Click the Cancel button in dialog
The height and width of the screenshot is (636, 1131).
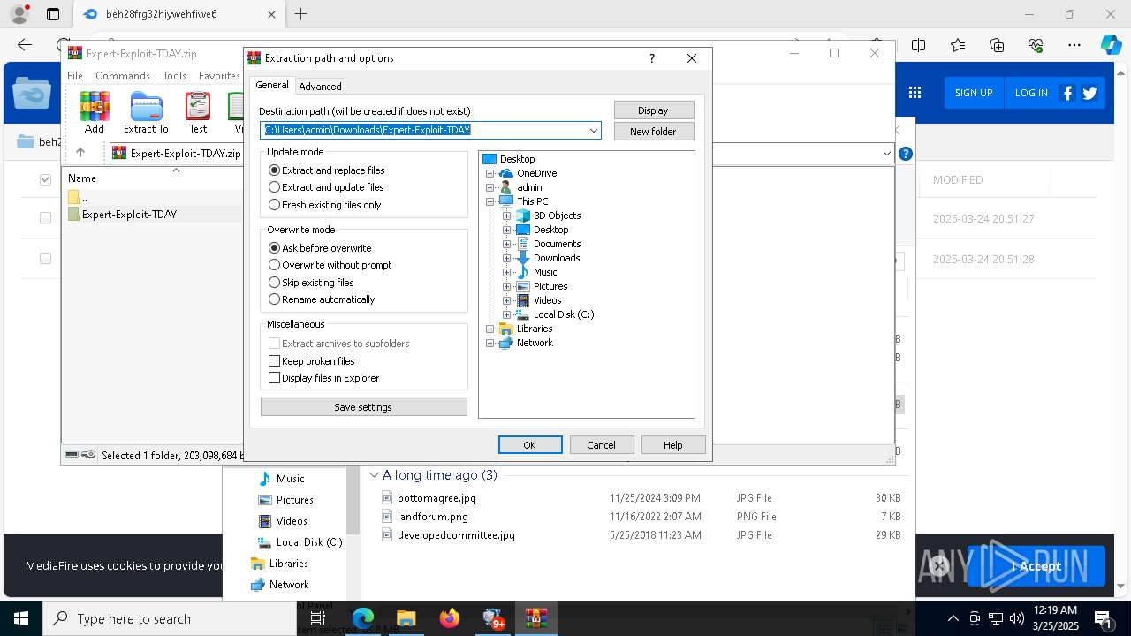point(602,445)
